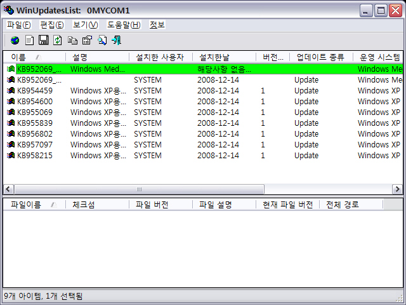Click Windows Med... description in the highlighted row

pyautogui.click(x=98, y=69)
